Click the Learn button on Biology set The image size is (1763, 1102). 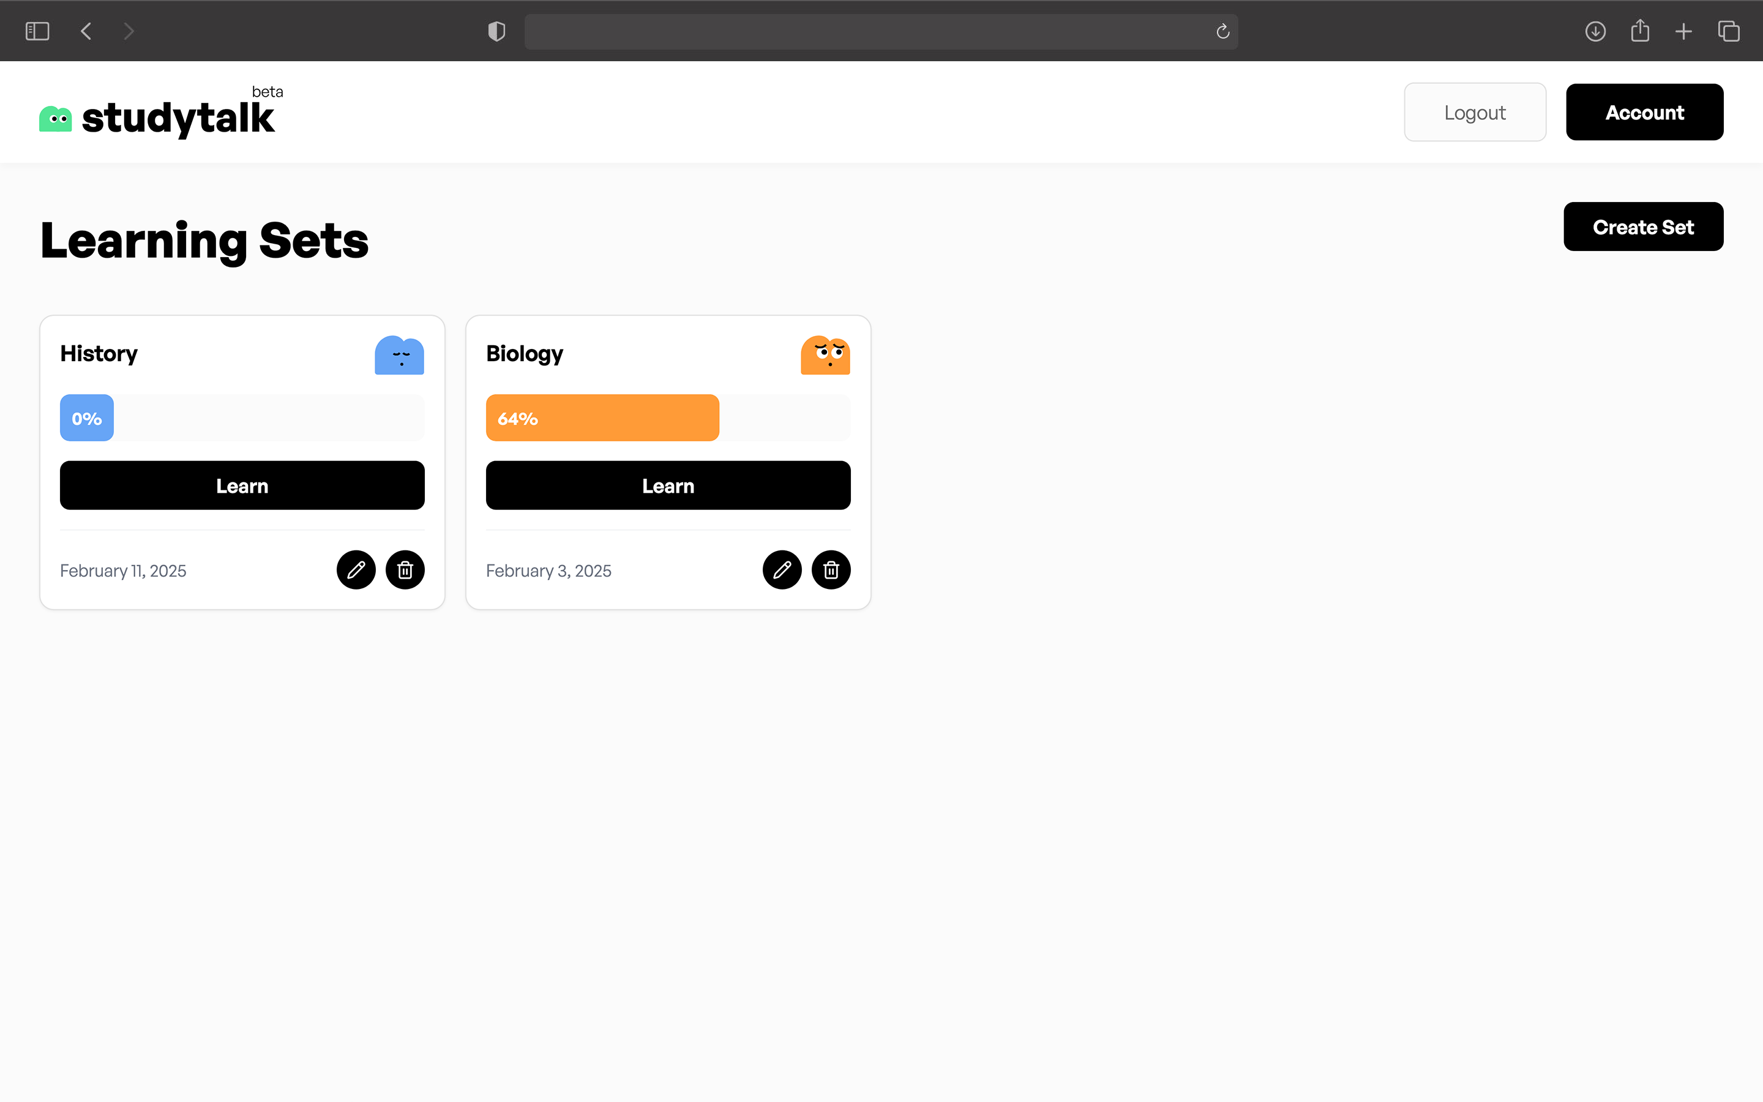(668, 485)
